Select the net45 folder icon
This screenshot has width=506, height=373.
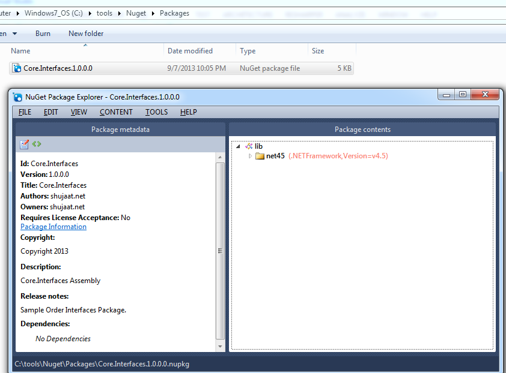click(x=260, y=155)
